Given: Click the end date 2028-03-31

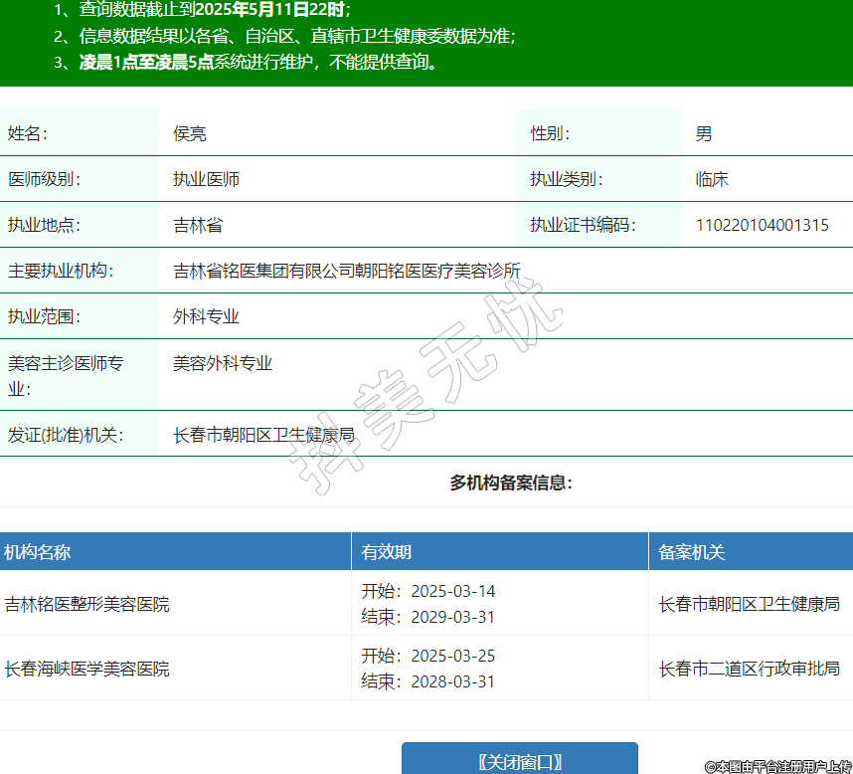Looking at the screenshot, I should click(452, 681).
